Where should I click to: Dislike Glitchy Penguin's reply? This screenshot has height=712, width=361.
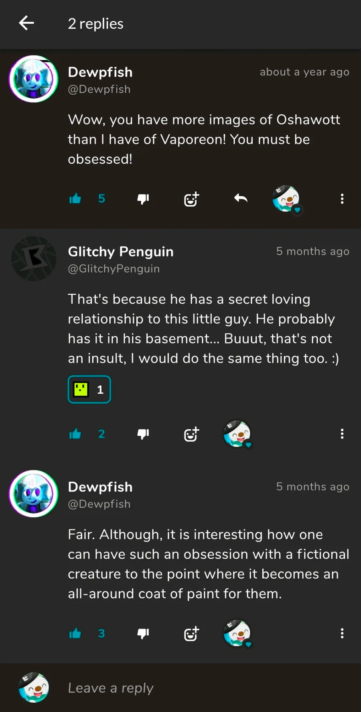143,434
